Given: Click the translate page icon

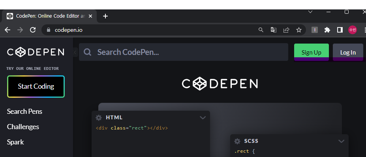Looking at the screenshot, I should coord(273,30).
